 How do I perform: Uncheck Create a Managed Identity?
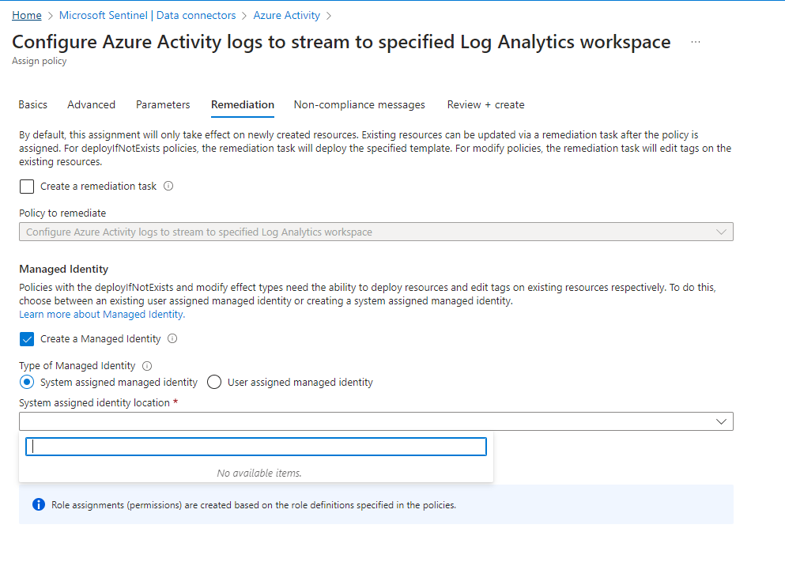point(26,339)
